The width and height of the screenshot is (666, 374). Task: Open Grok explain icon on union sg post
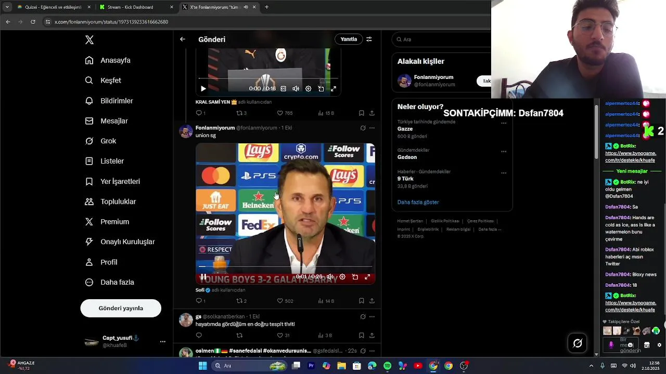point(363,128)
